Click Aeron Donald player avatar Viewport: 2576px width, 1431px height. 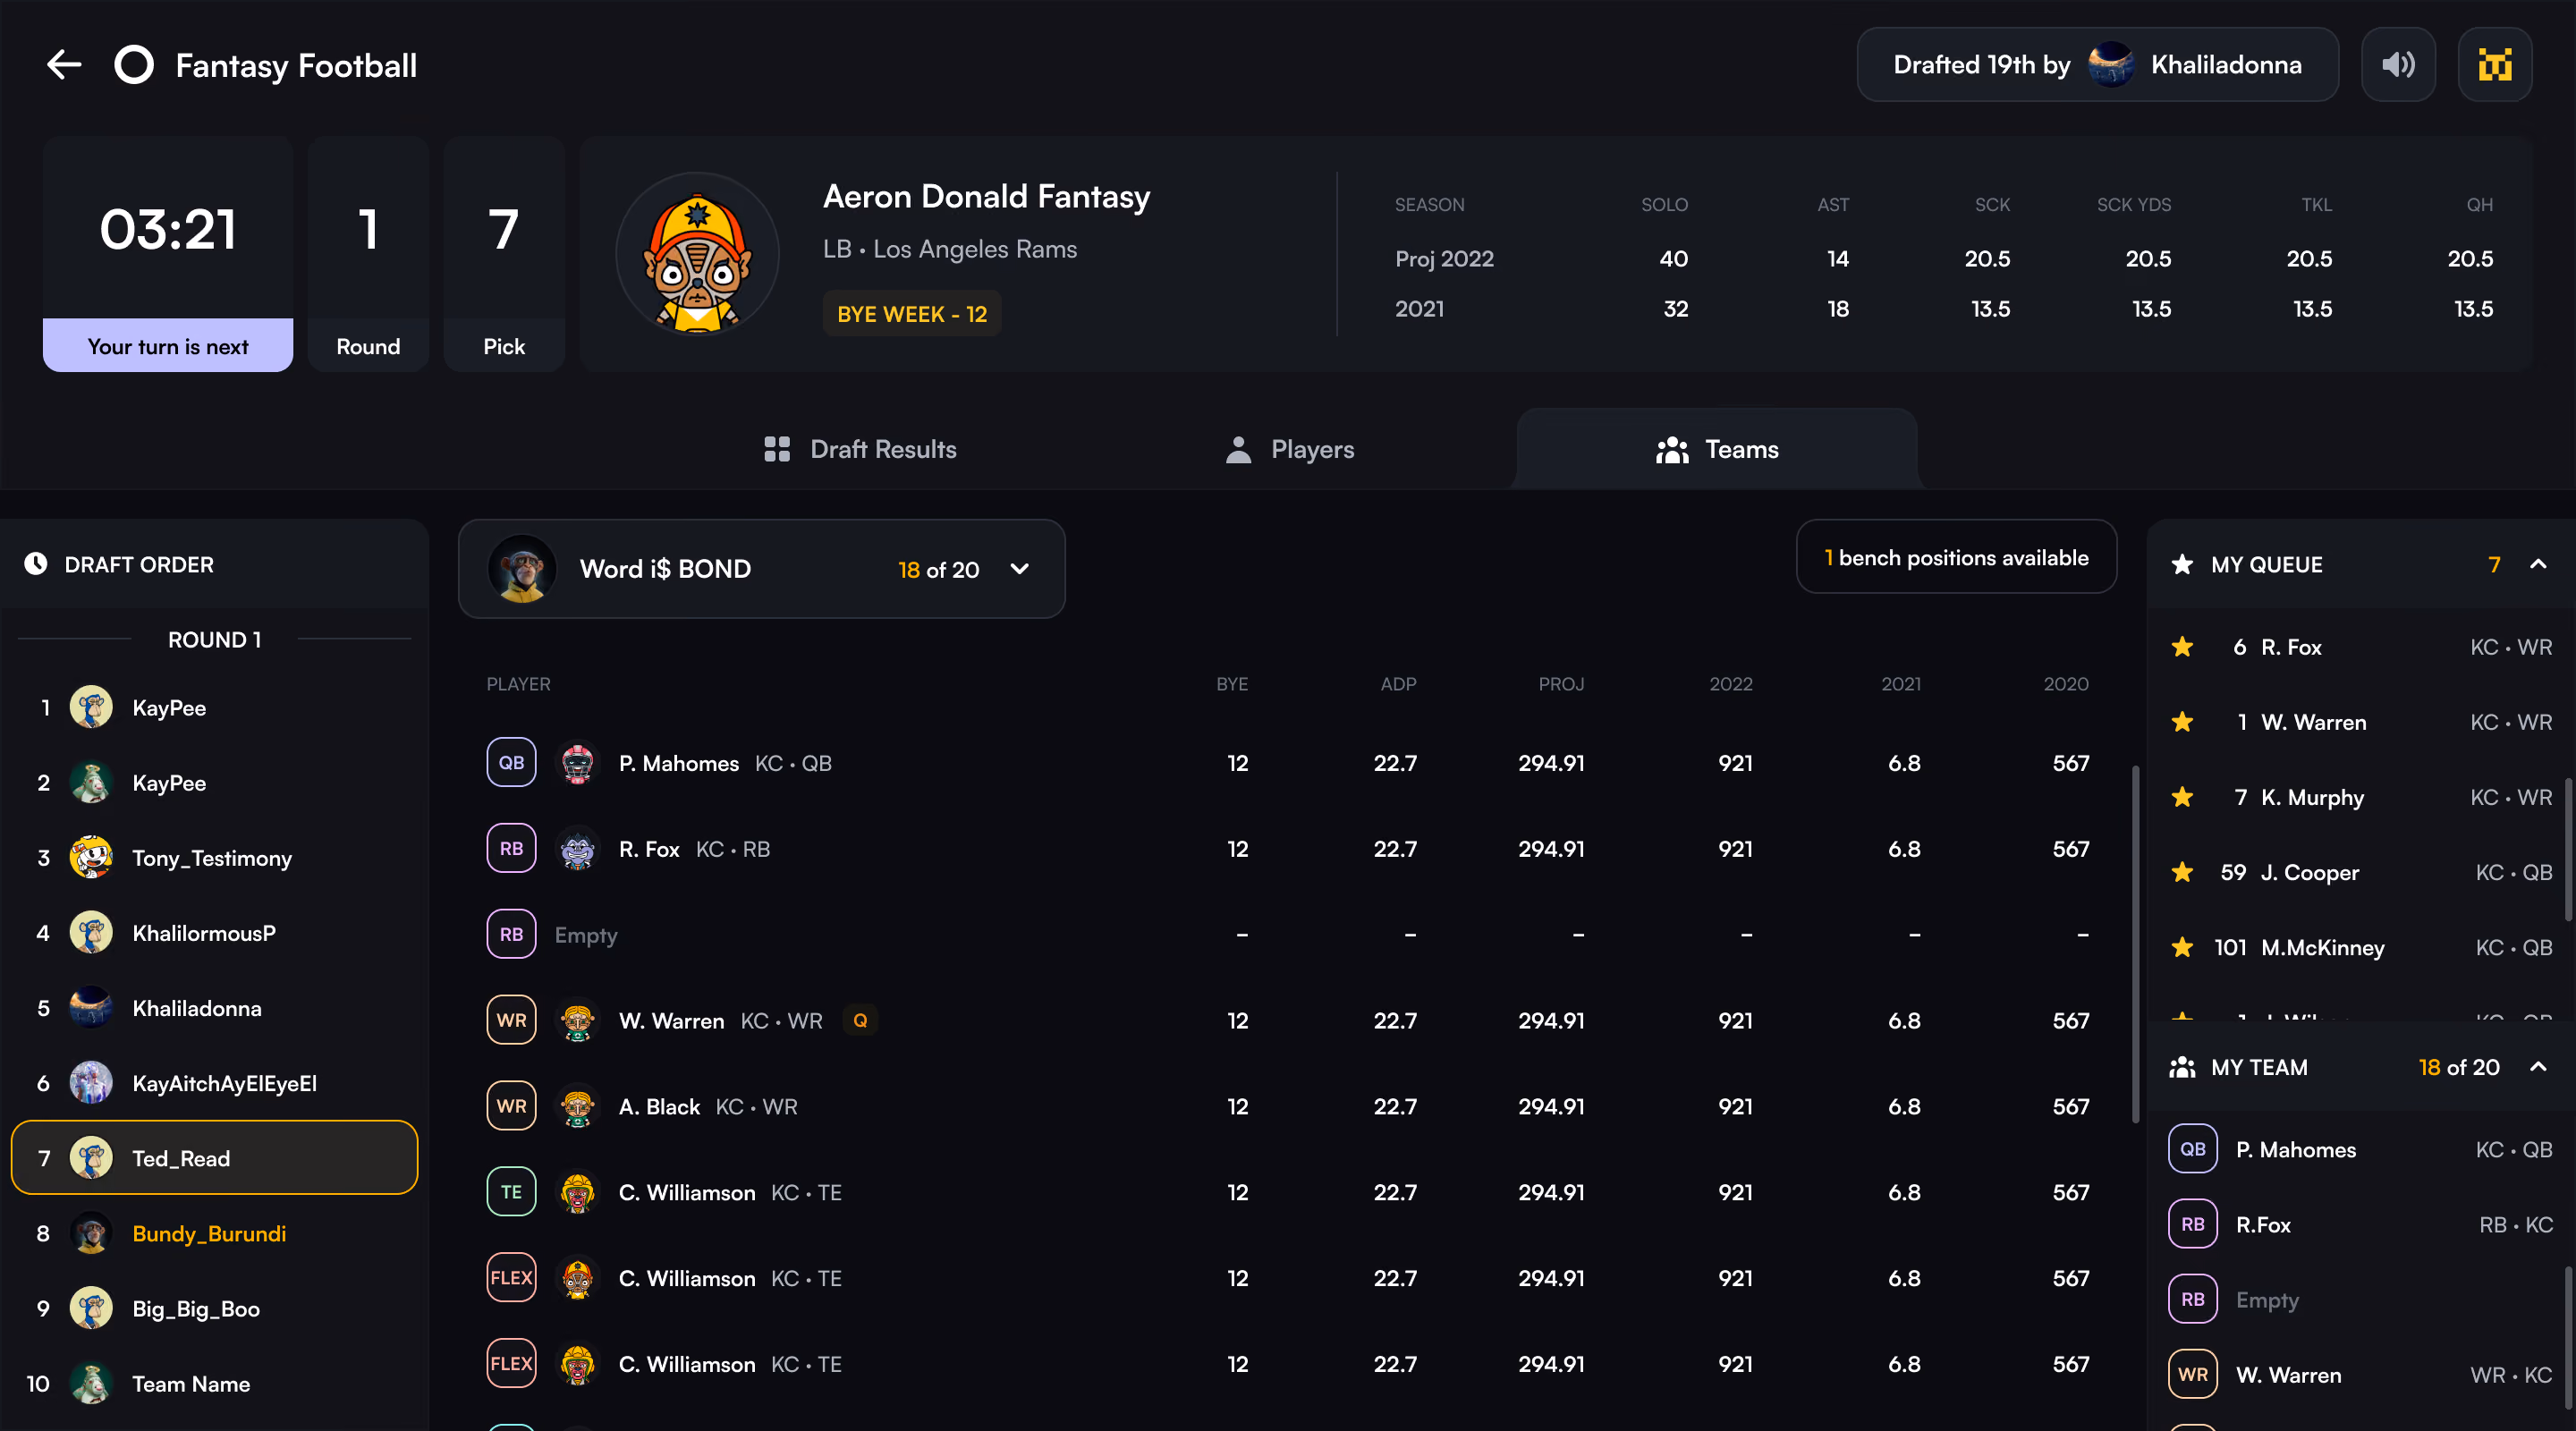697,254
